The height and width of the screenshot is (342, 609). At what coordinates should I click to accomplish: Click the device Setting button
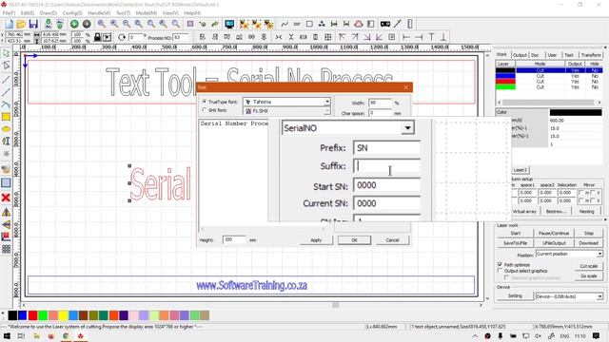point(515,295)
